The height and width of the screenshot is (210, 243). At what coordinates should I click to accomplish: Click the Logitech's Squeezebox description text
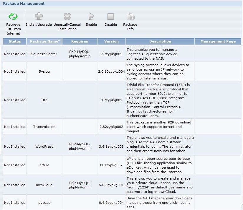click(152, 54)
